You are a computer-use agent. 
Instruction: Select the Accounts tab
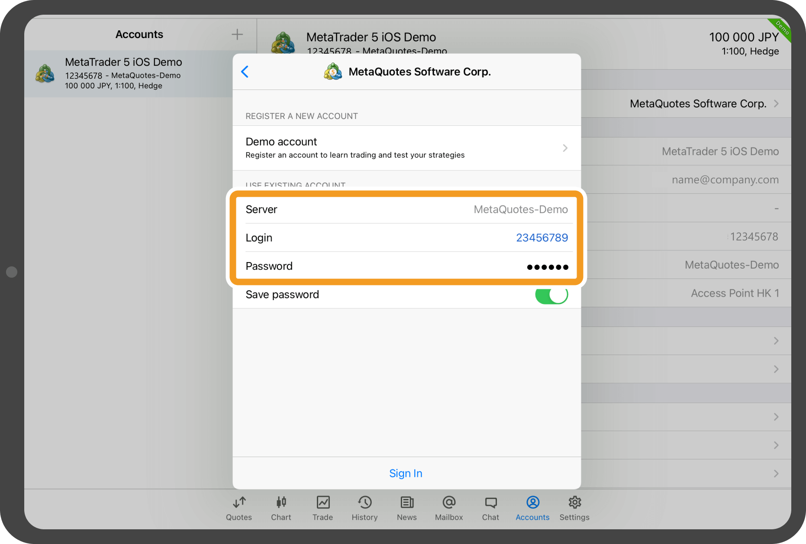[x=532, y=508]
